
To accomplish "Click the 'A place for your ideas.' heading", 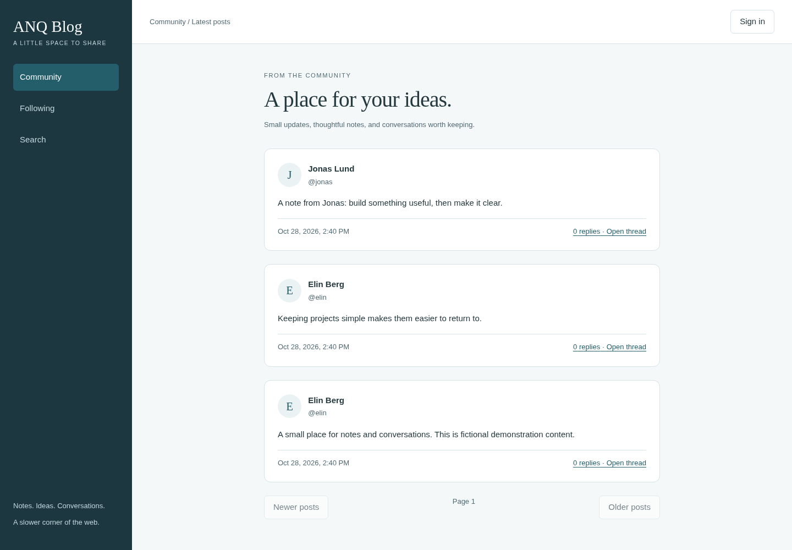I will tap(358, 100).
